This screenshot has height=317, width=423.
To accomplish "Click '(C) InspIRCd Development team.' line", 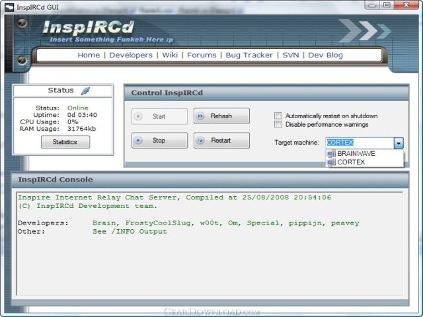I will coord(87,206).
